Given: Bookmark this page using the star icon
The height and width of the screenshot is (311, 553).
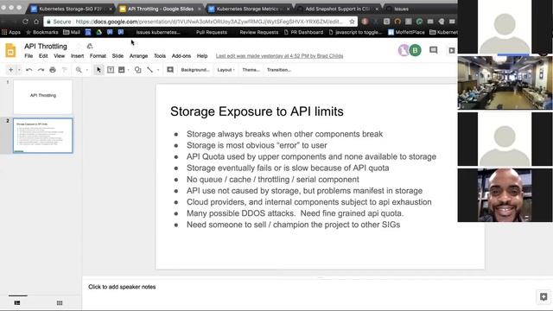Looking at the screenshot, I should (352, 22).
